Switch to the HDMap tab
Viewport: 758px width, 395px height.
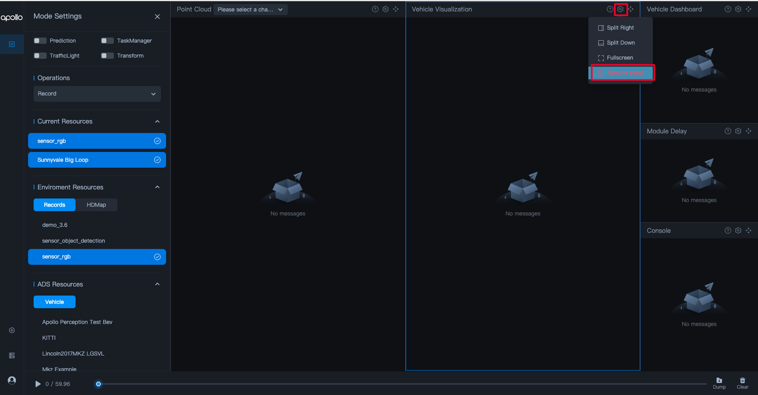coord(96,205)
